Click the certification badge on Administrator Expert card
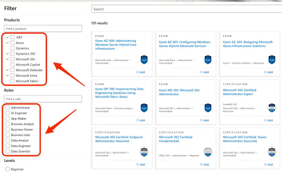282x172 pixels. (272, 108)
